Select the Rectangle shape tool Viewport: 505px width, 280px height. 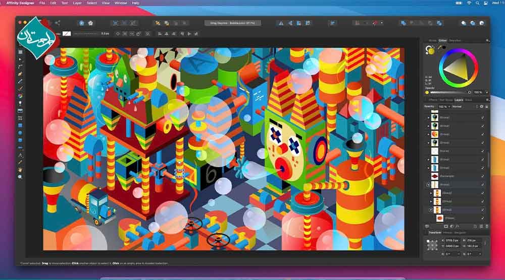[x=20, y=125]
